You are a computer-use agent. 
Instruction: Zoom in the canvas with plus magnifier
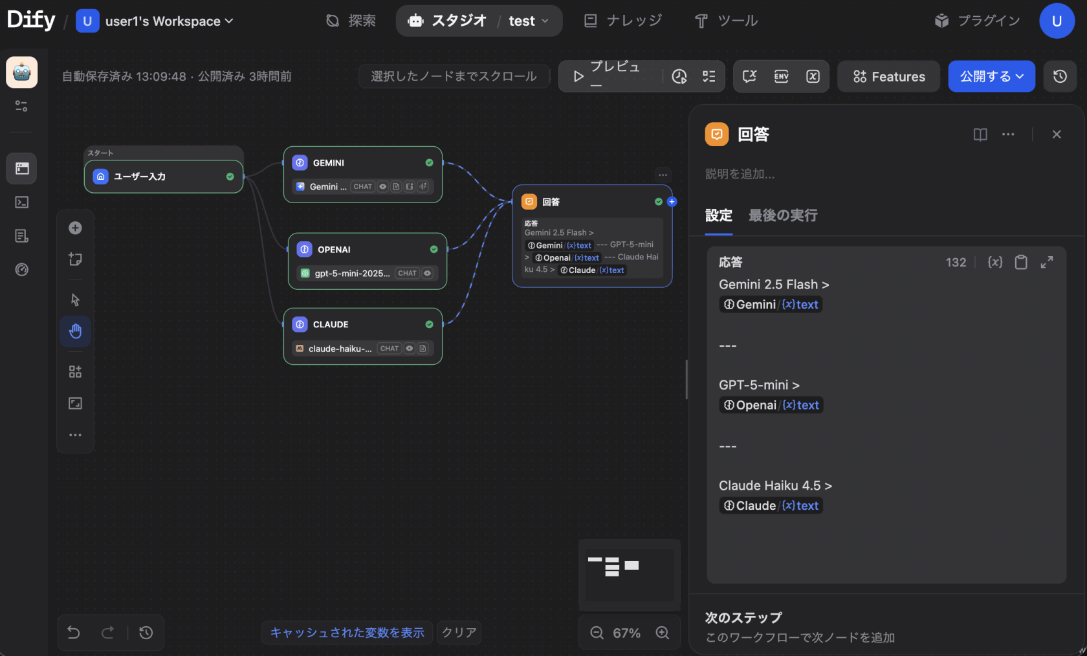click(x=662, y=633)
